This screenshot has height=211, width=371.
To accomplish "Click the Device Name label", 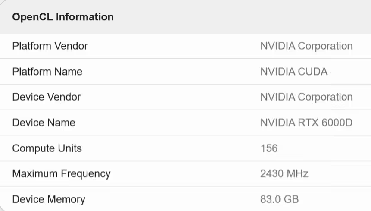I will pyautogui.click(x=44, y=123).
